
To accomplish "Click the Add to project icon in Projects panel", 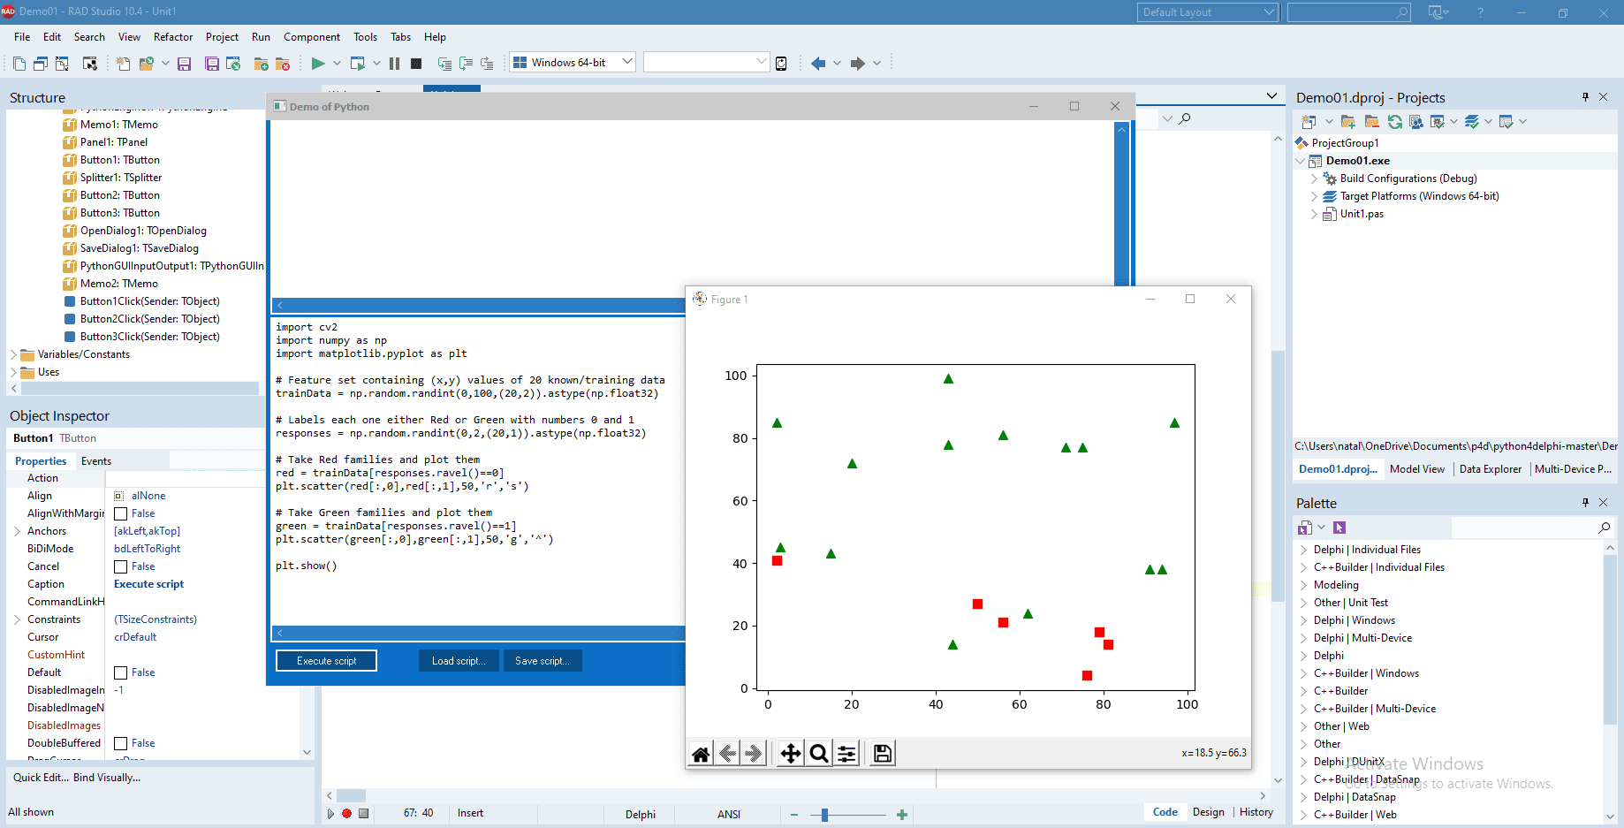I will 1347,121.
